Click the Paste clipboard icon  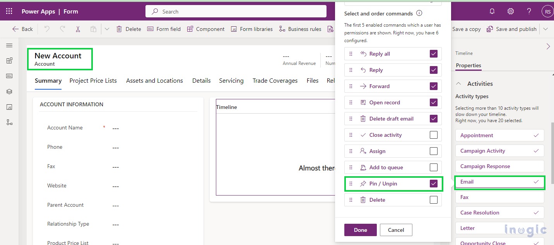coord(93,29)
